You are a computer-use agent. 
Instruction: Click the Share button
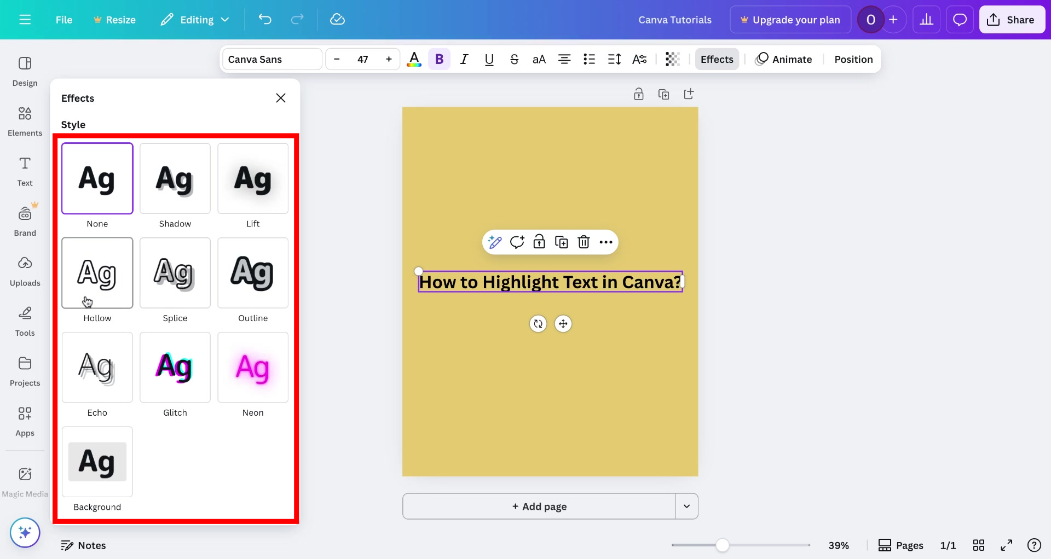(1012, 19)
